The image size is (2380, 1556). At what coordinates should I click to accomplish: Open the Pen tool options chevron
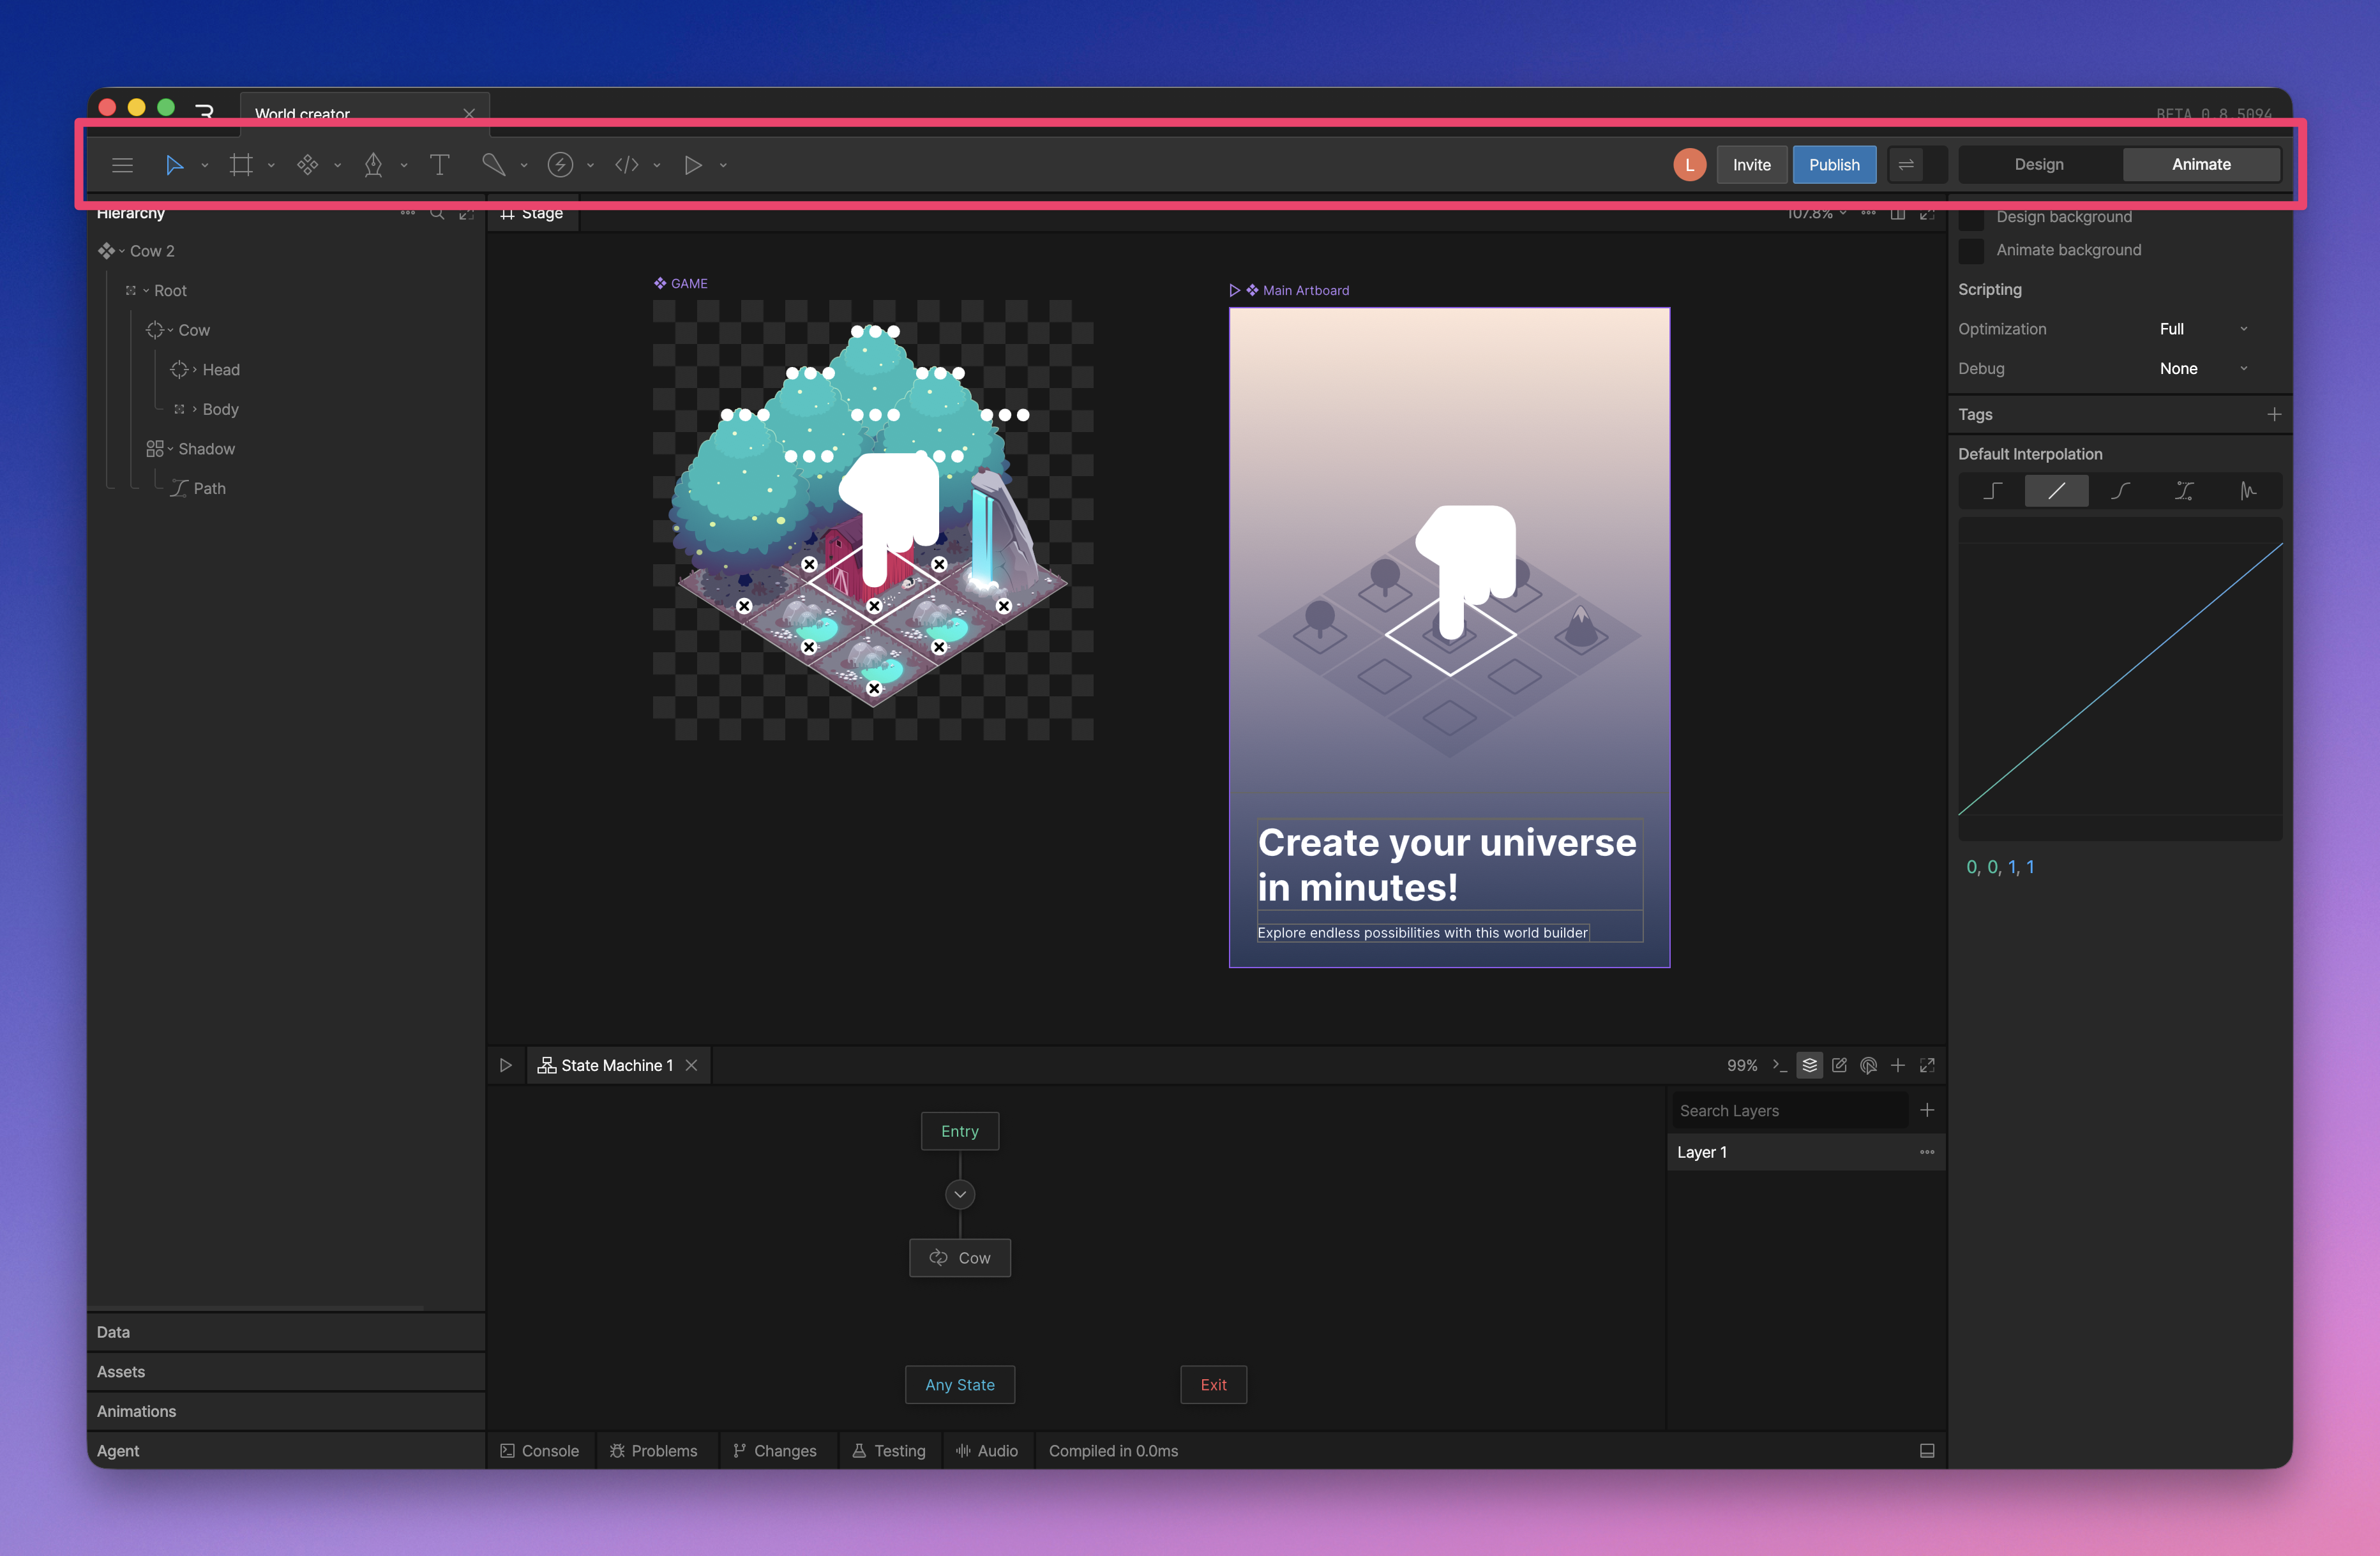(x=403, y=165)
